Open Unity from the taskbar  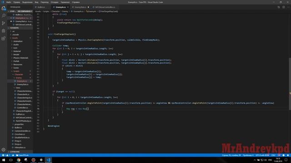click(41, 160)
